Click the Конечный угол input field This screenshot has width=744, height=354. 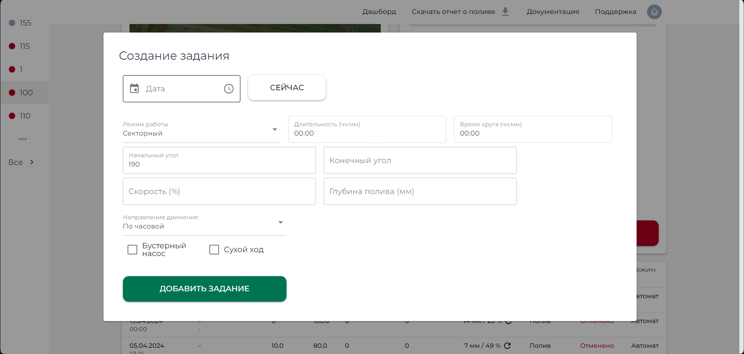(x=420, y=160)
